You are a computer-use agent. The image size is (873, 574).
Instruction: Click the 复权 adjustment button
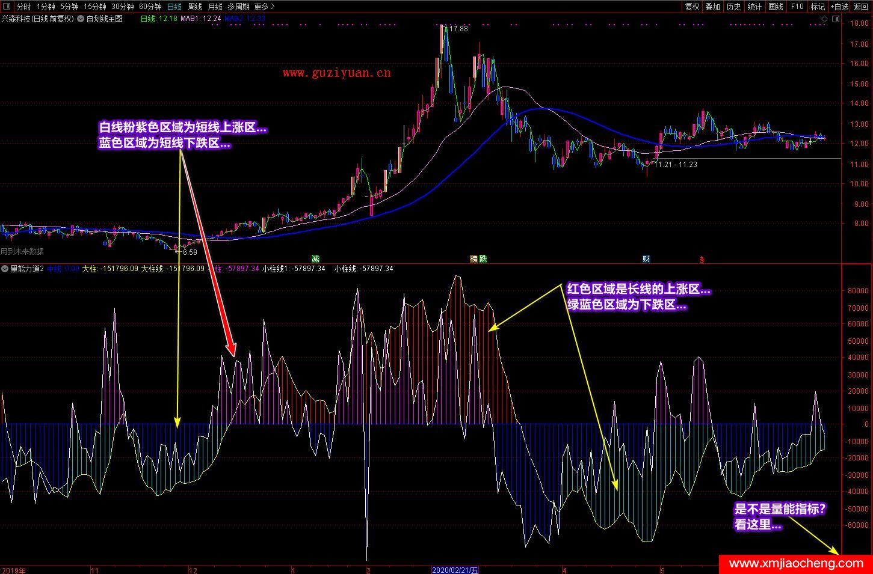coord(693,7)
